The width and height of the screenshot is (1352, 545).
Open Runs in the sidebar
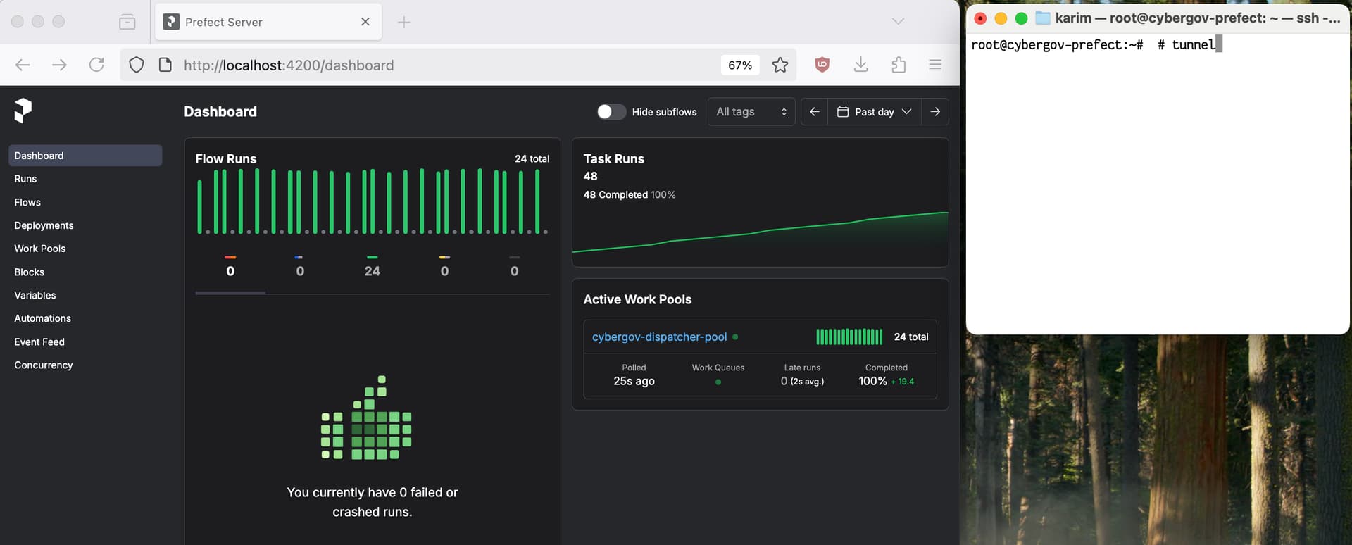tap(85, 179)
